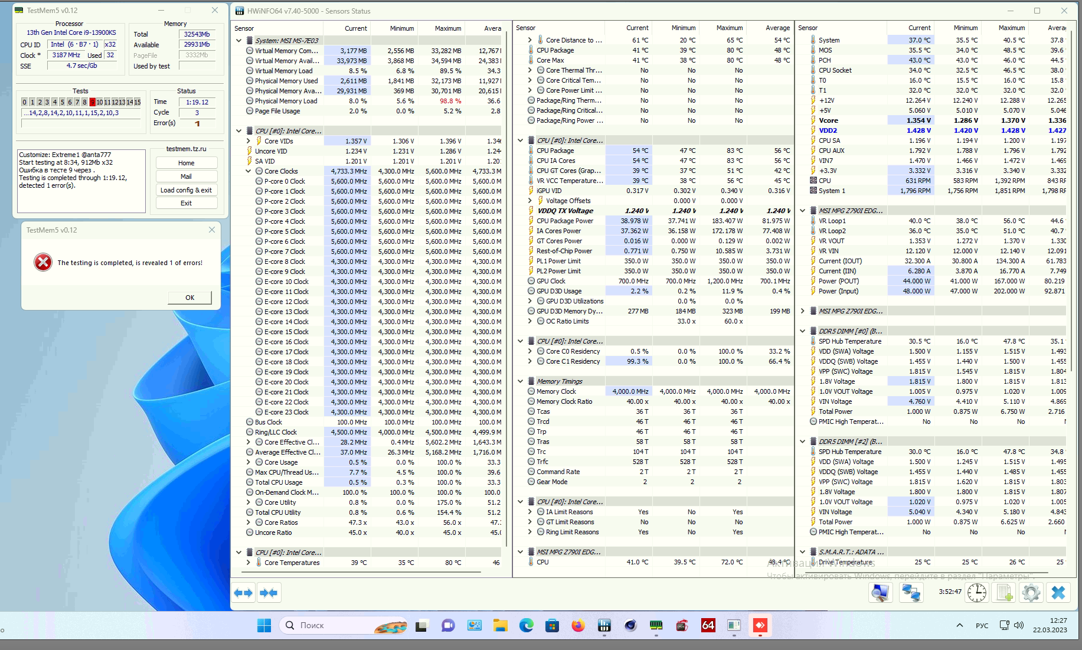Select the Ring/LLC Clock row
Image resolution: width=1082 pixels, height=650 pixels.
click(367, 432)
